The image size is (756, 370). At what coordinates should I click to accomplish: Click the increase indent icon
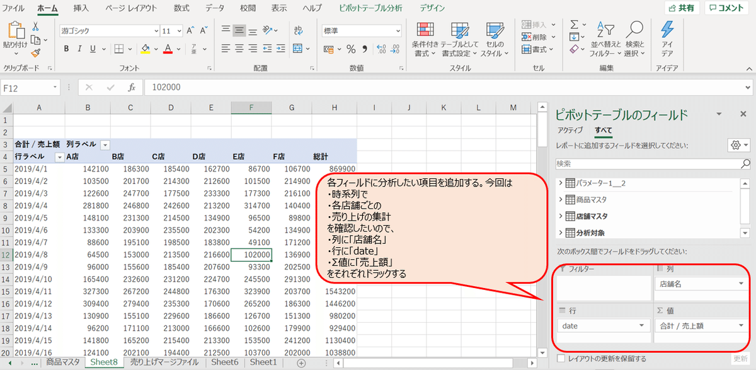[280, 49]
